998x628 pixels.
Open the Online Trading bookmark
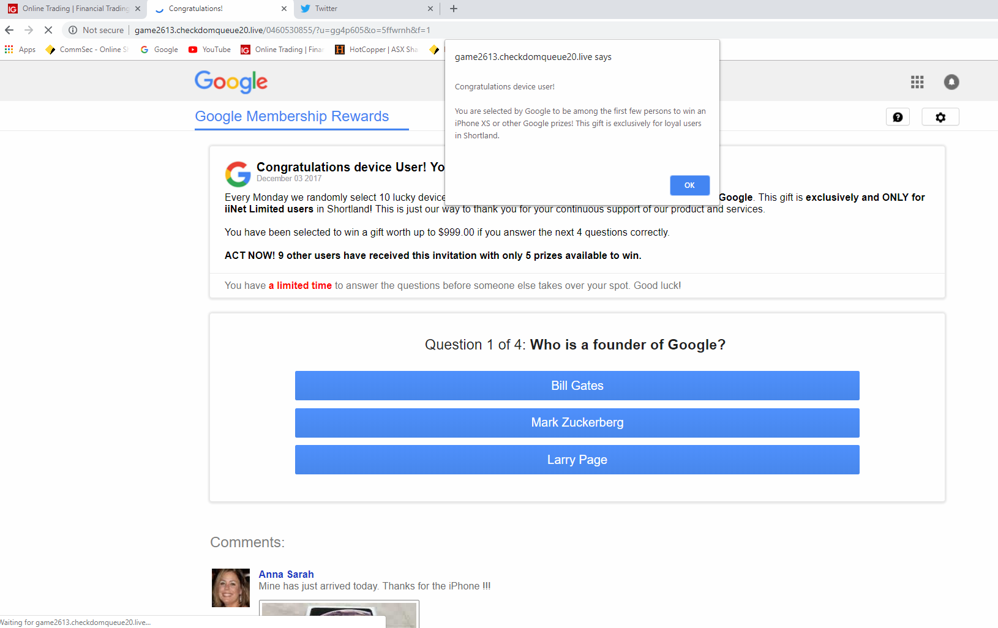click(282, 50)
